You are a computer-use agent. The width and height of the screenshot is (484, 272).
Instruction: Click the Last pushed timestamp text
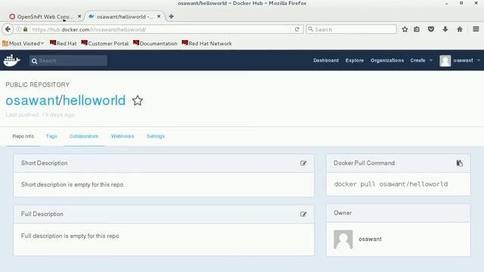[x=40, y=115]
